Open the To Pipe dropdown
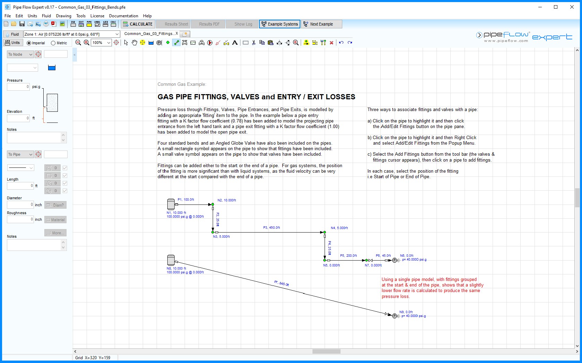 pos(20,154)
